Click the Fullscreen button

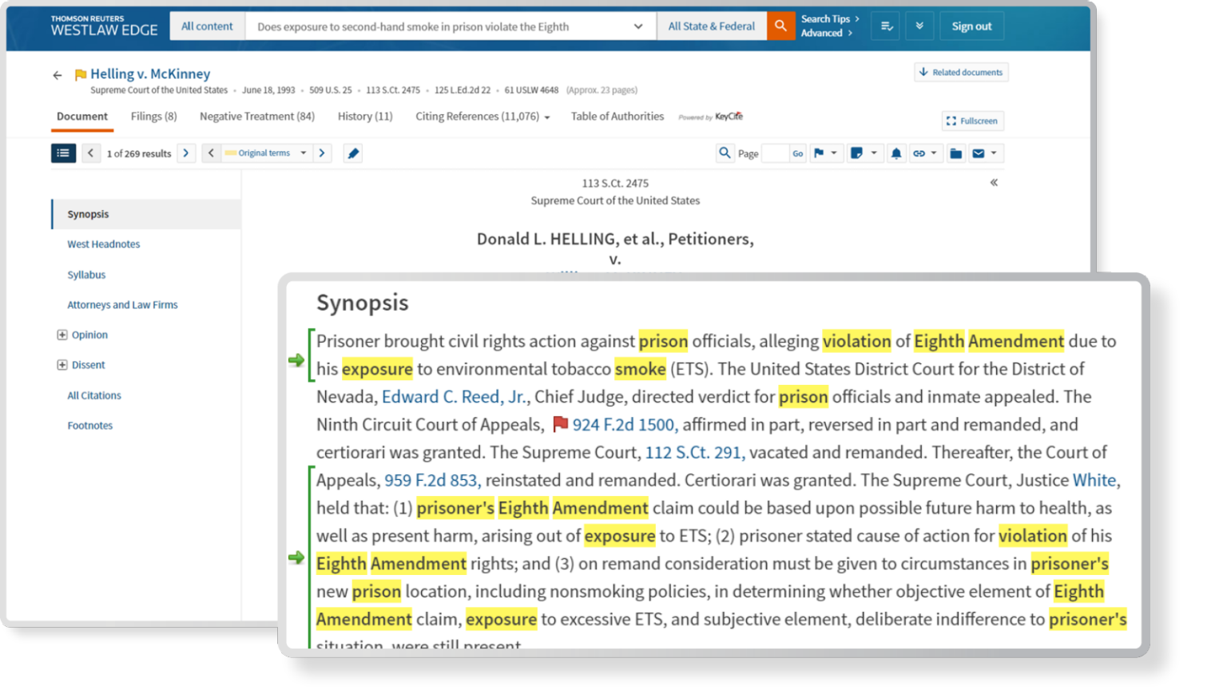972,121
